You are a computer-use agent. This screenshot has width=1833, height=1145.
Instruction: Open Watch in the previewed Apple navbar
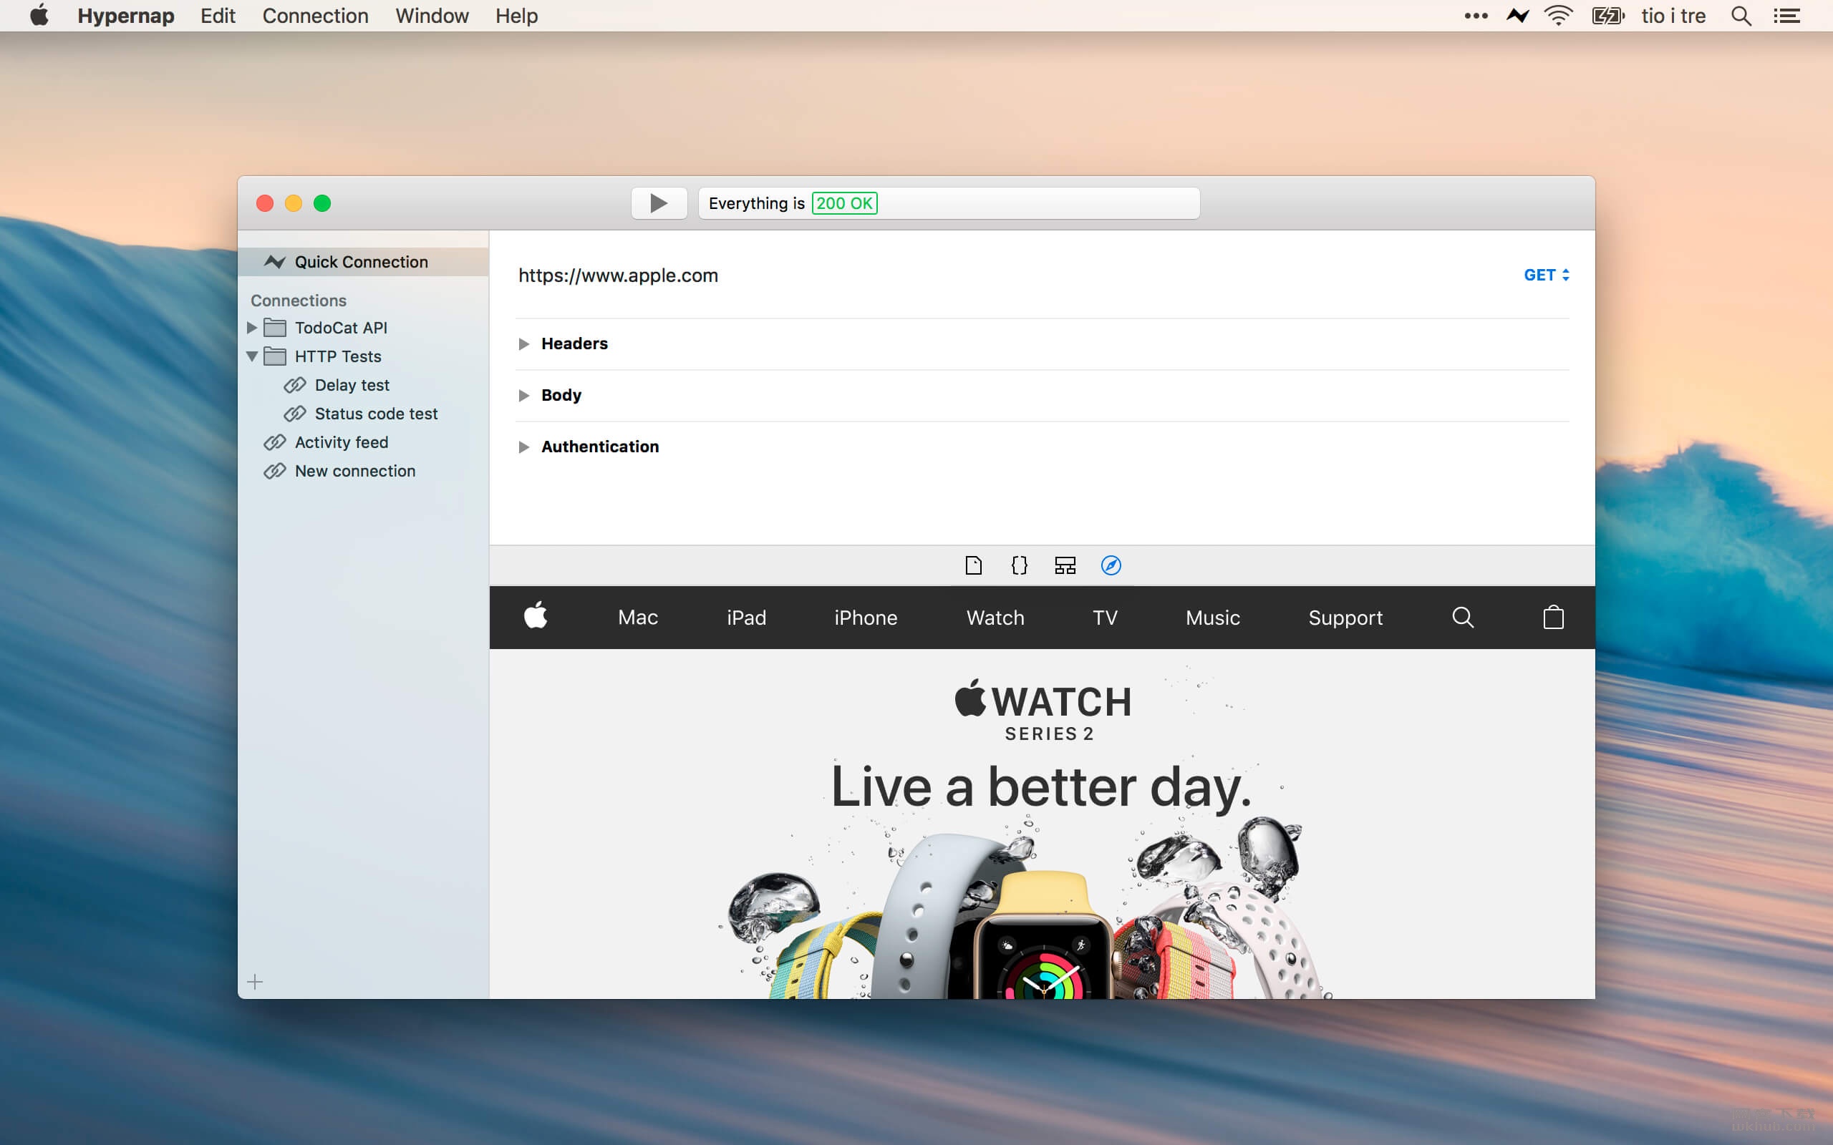click(x=995, y=618)
